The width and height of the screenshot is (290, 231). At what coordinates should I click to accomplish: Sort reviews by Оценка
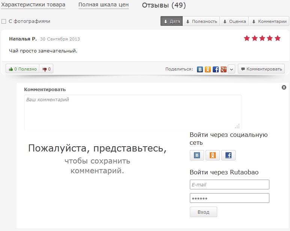(234, 21)
